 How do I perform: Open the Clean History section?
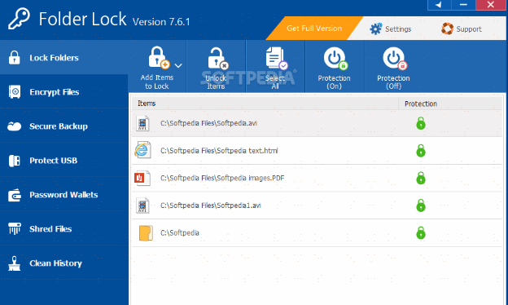click(64, 263)
